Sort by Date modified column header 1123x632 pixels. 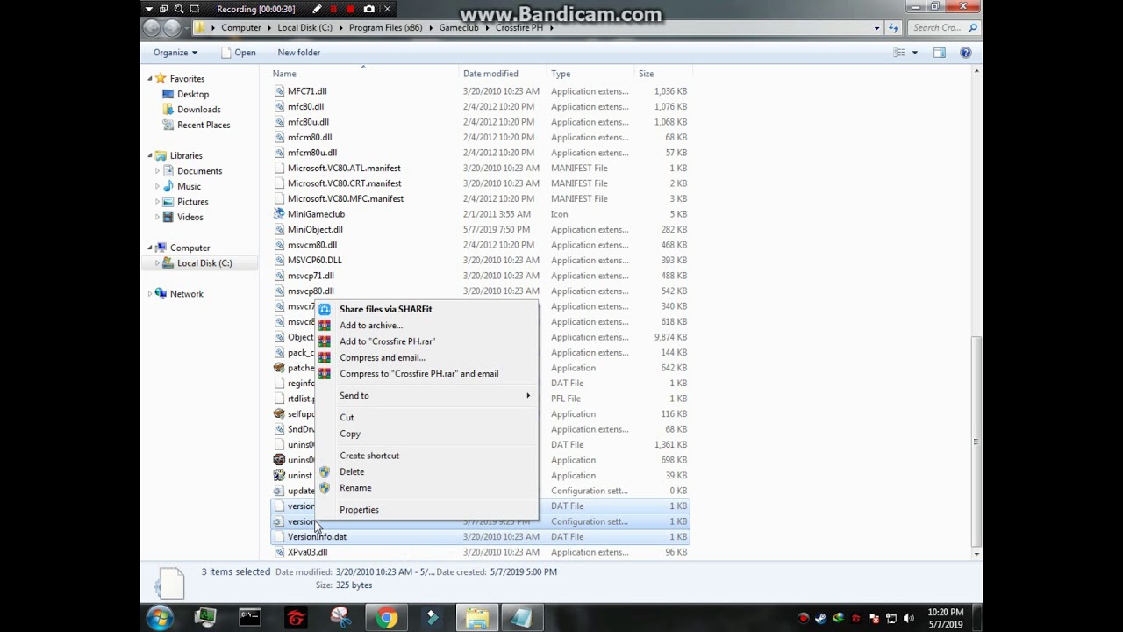click(503, 74)
